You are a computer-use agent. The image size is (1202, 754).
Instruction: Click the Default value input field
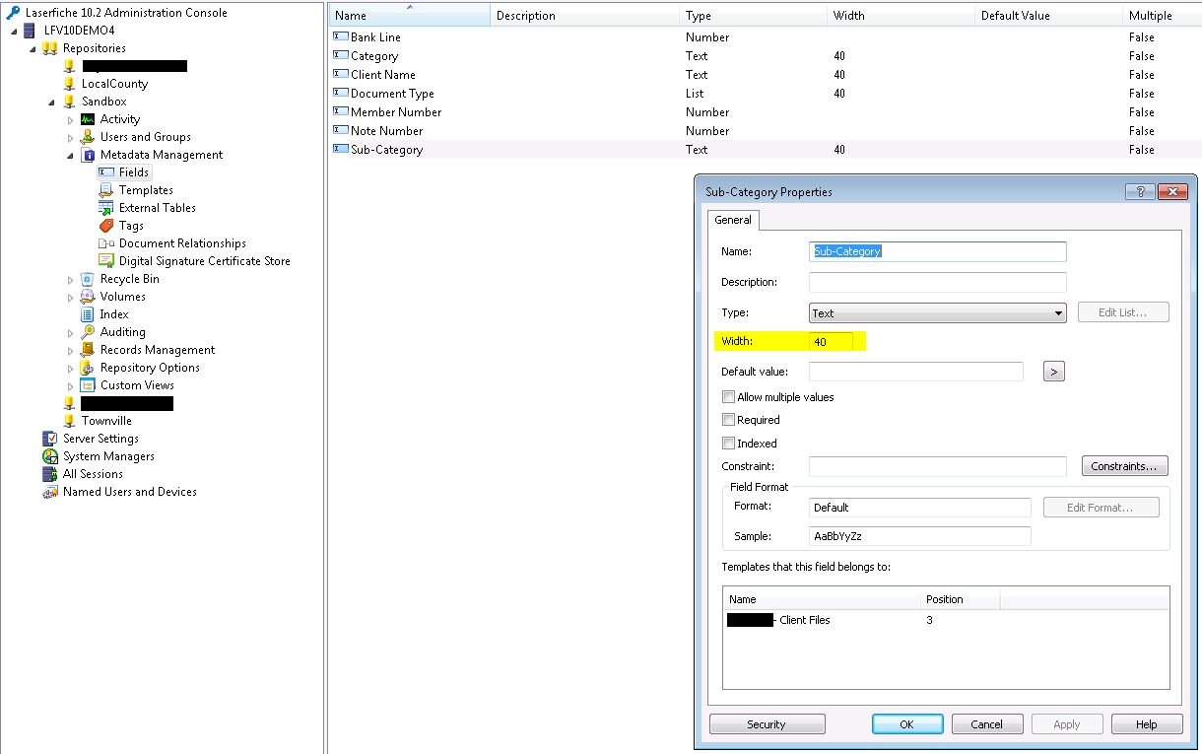click(916, 372)
